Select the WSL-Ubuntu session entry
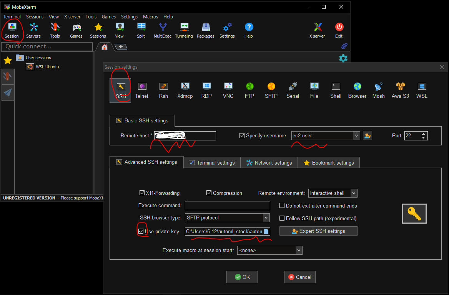Viewport: 449px width, 295px height. point(43,67)
